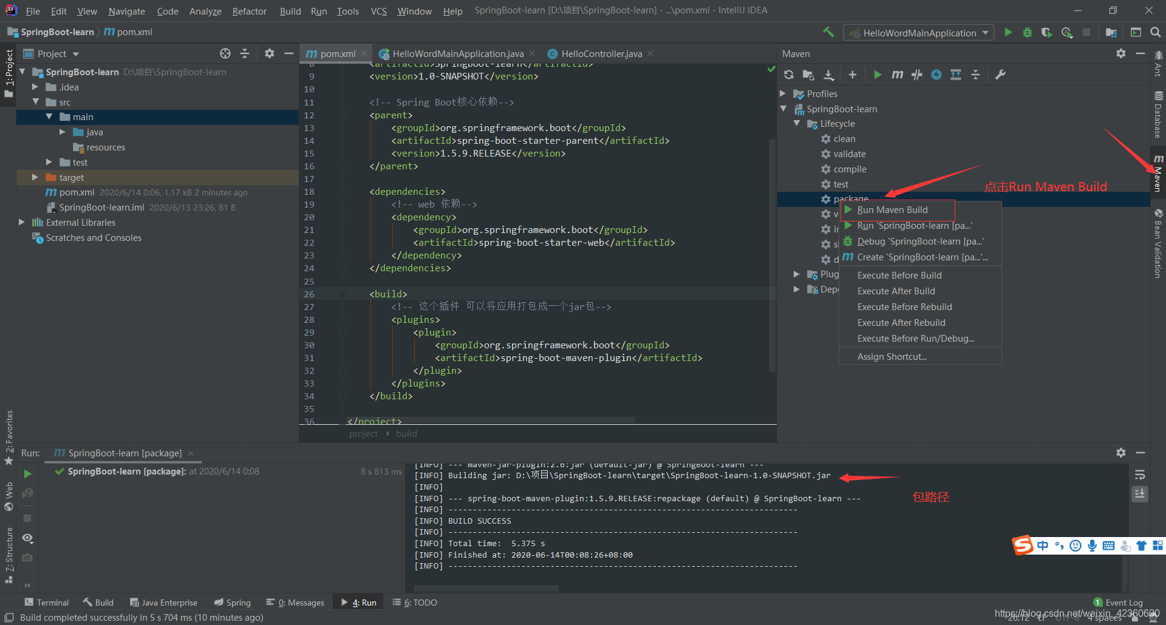The height and width of the screenshot is (625, 1166).
Task: Toggle soft-wrap in Run console
Action: point(1140,475)
